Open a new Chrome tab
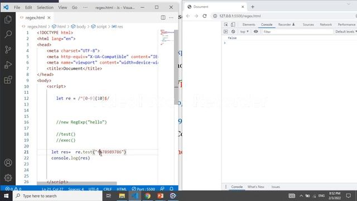Image resolution: width=357 pixels, height=201 pixels. tap(253, 7)
